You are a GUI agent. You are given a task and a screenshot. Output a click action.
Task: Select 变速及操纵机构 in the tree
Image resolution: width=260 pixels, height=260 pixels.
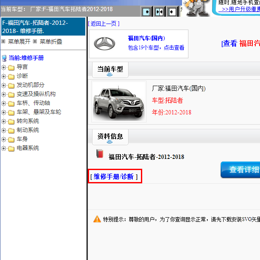point(36,94)
